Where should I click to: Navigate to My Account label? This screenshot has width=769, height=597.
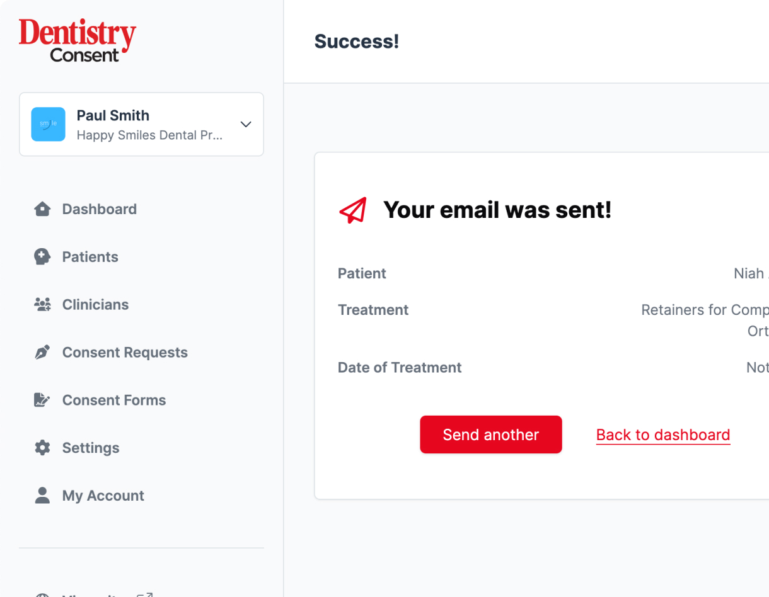[x=103, y=496]
